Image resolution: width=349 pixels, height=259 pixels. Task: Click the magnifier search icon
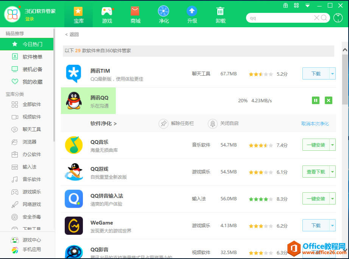(x=324, y=18)
